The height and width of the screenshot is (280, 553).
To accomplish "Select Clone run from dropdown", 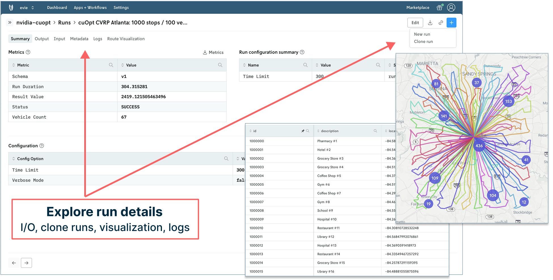I will click(x=423, y=42).
